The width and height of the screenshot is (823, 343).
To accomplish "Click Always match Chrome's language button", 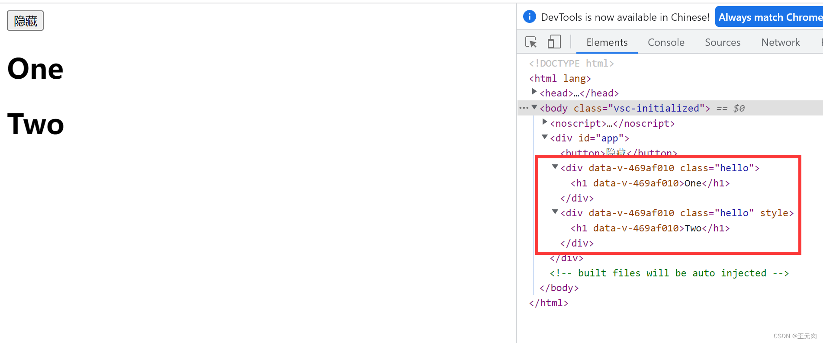I will click(769, 17).
